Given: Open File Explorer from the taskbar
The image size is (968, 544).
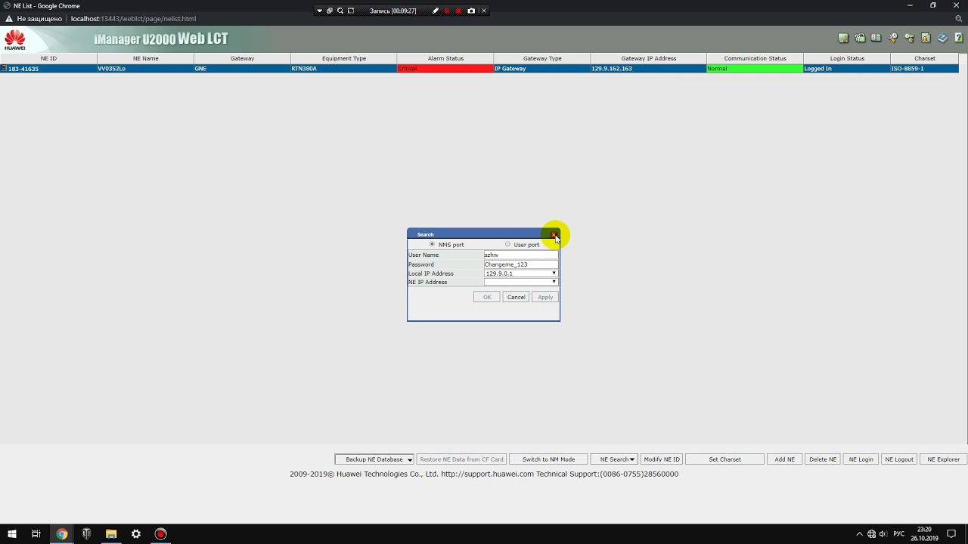Looking at the screenshot, I should [x=111, y=534].
